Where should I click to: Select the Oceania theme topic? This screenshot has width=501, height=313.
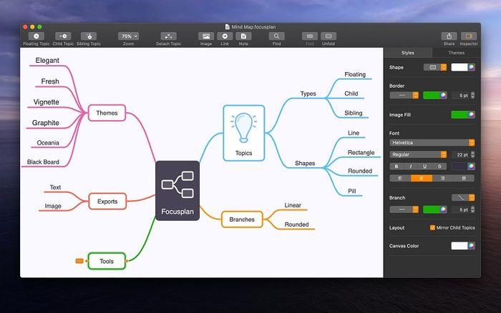coord(48,143)
